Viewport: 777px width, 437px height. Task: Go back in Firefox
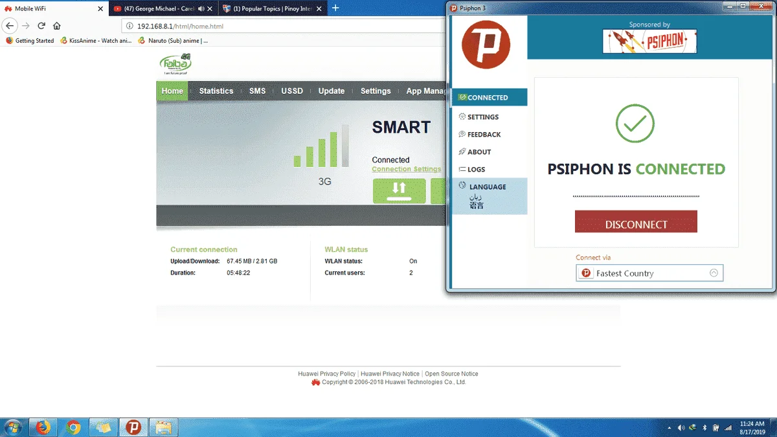pos(10,26)
